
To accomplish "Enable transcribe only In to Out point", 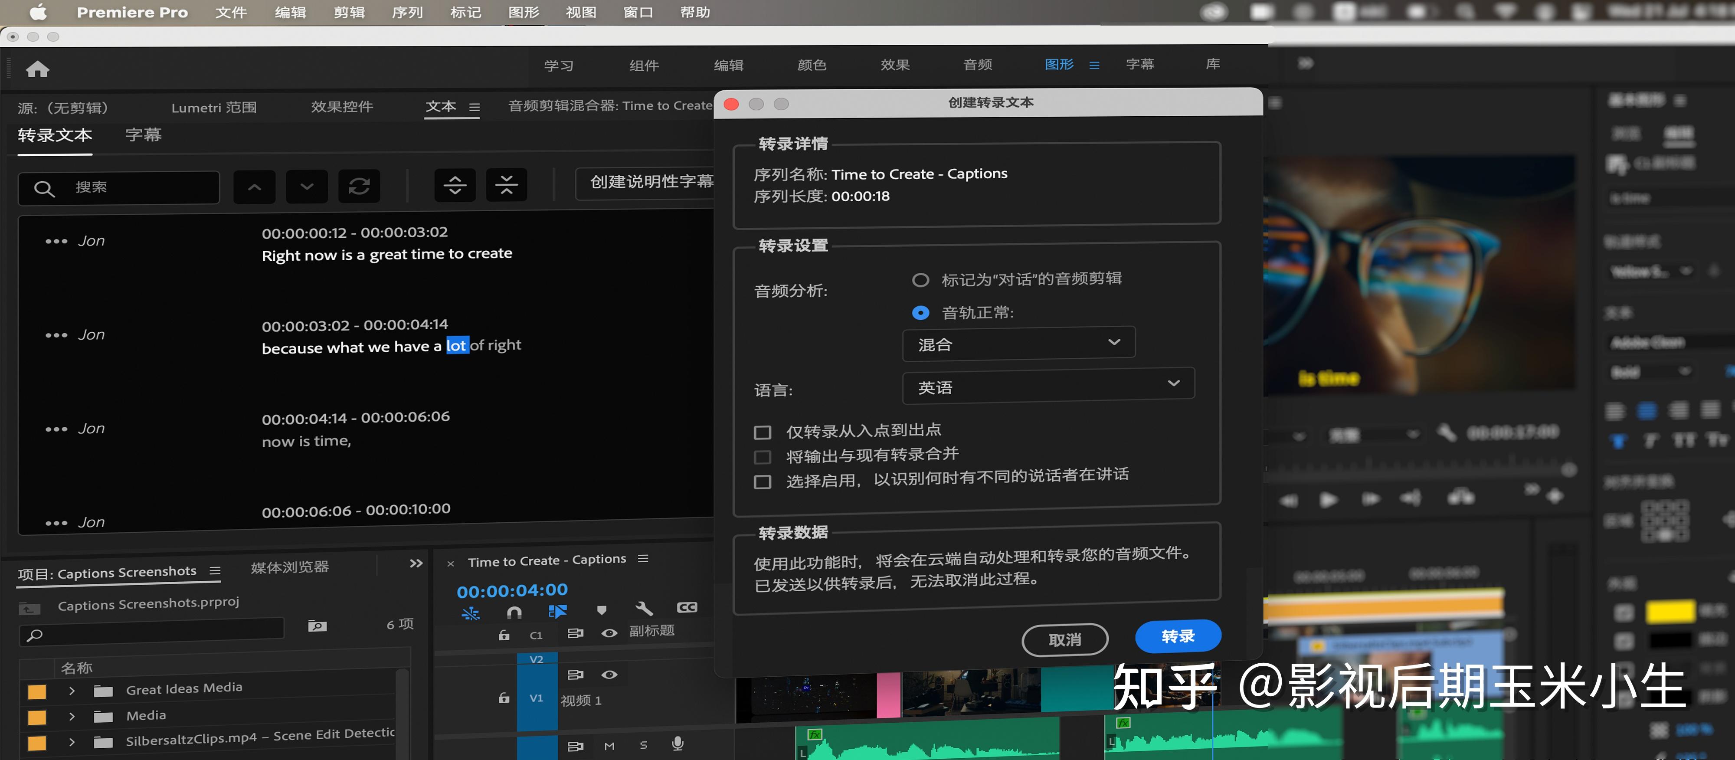I will pyautogui.click(x=763, y=432).
